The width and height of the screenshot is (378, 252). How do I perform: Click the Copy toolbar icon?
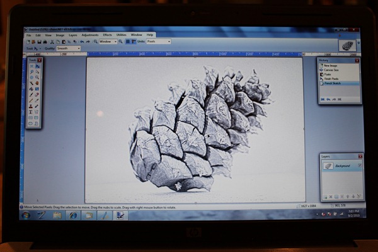pyautogui.click(x=58, y=42)
